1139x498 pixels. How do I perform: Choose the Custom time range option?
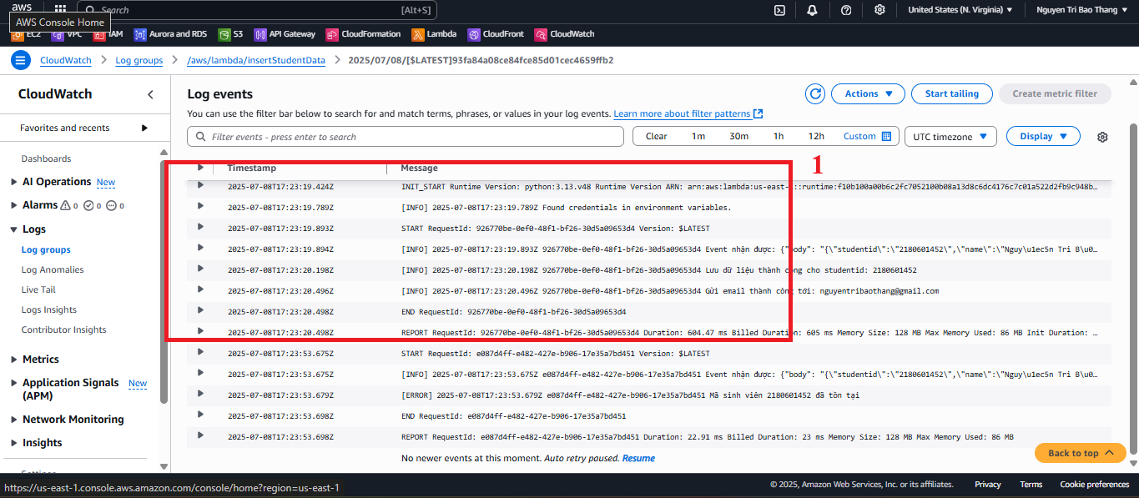(x=867, y=136)
